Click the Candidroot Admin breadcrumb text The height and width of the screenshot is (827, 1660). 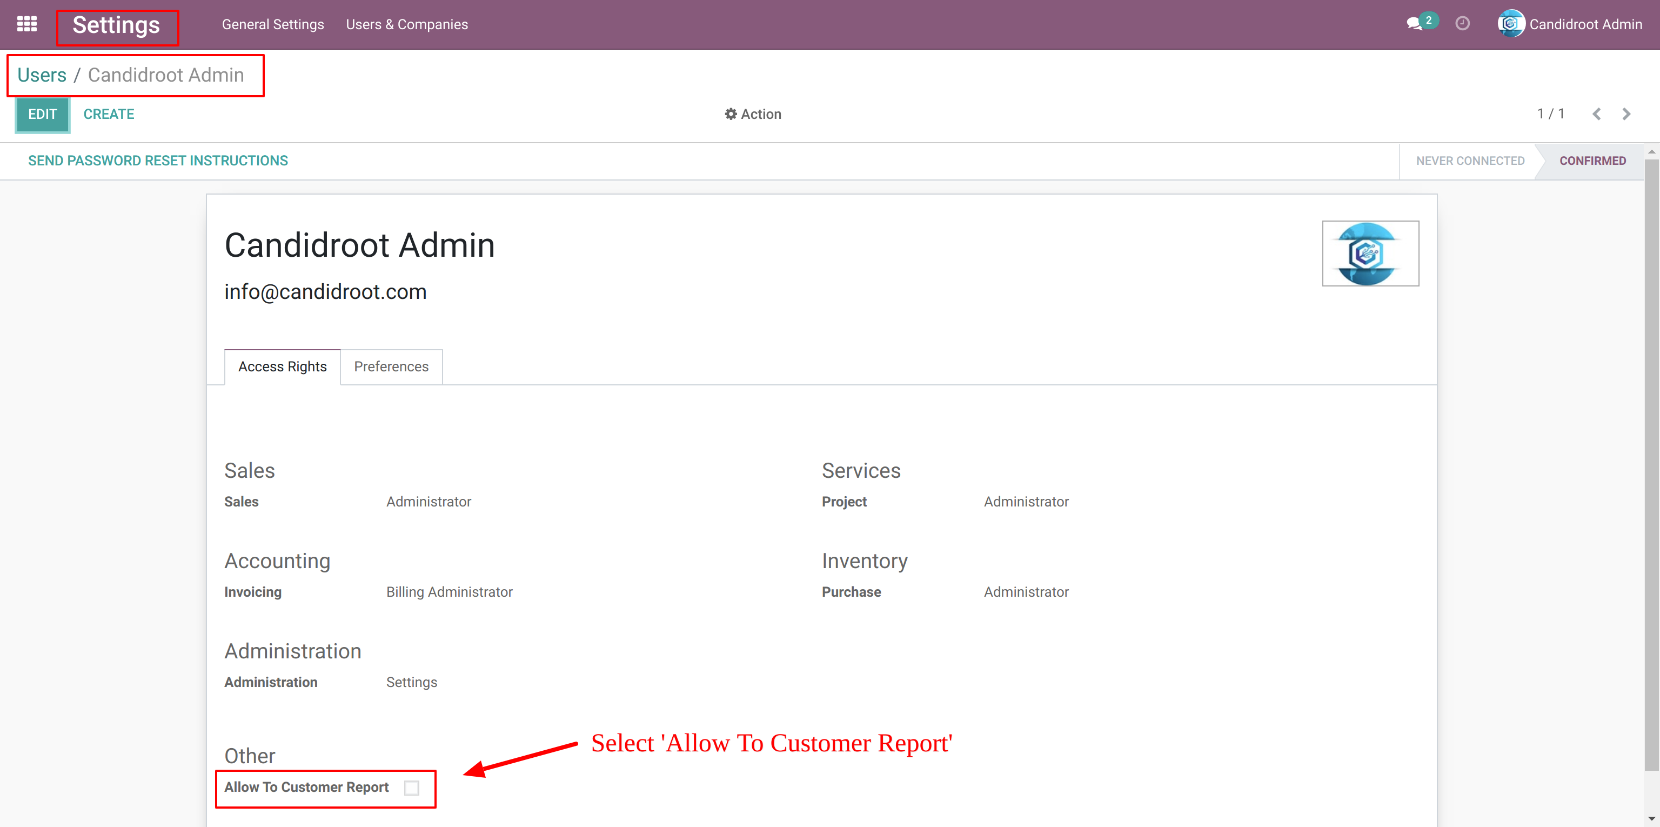coord(165,75)
